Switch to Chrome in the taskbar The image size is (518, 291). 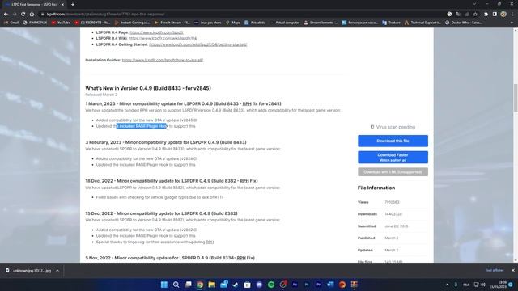200,285
